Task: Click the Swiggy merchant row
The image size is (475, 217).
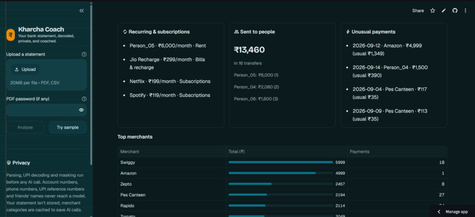Action: [x=282, y=162]
